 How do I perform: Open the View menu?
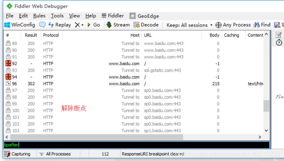coord(74,16)
